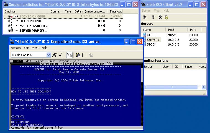Open the View menu in session window
The height and width of the screenshot is (133, 210).
pos(35,48)
